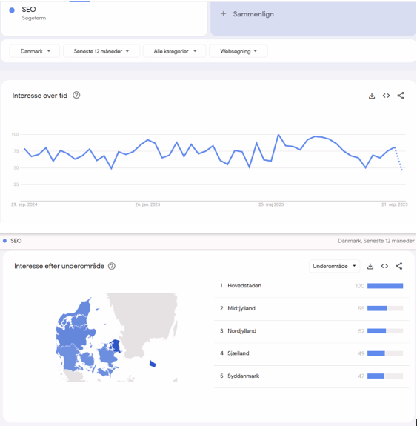Select Syddanmark in region list
The height and width of the screenshot is (426, 417).
[311, 376]
